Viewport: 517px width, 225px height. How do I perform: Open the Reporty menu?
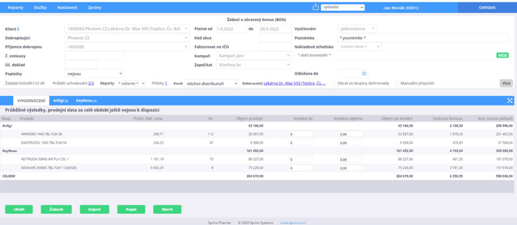(16, 8)
